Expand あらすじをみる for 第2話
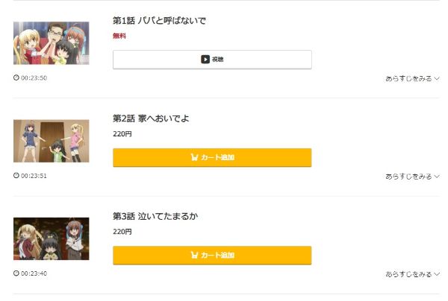 (x=412, y=177)
